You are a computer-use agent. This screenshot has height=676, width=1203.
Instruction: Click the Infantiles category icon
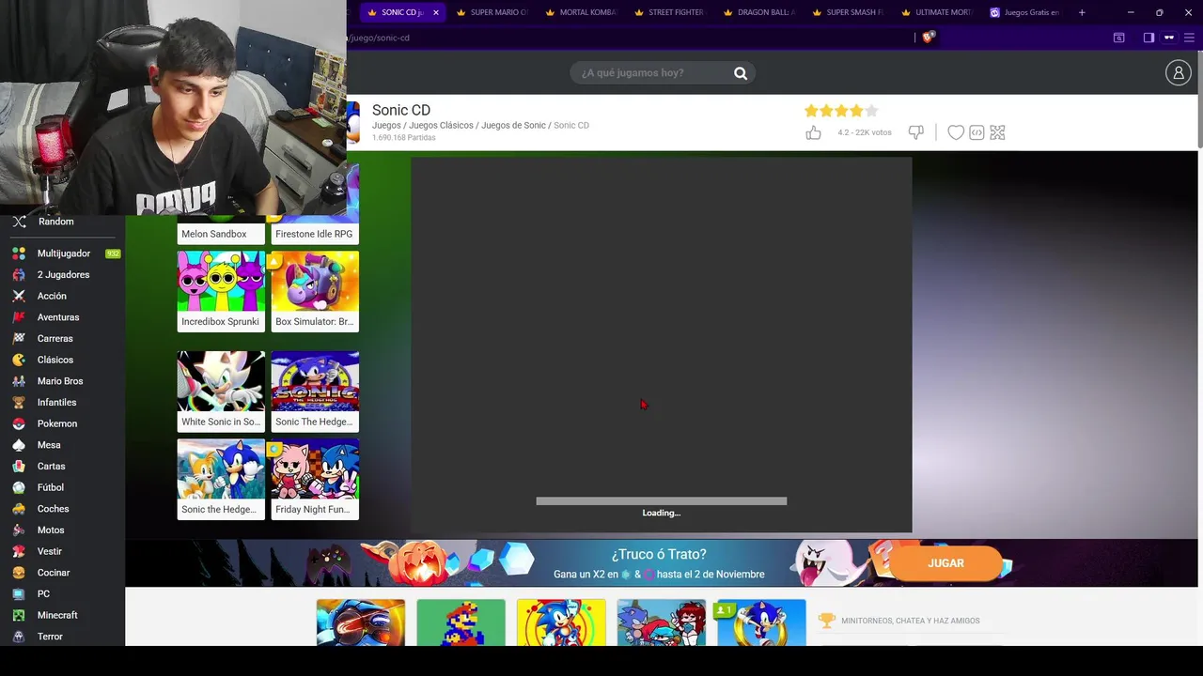[19, 403]
